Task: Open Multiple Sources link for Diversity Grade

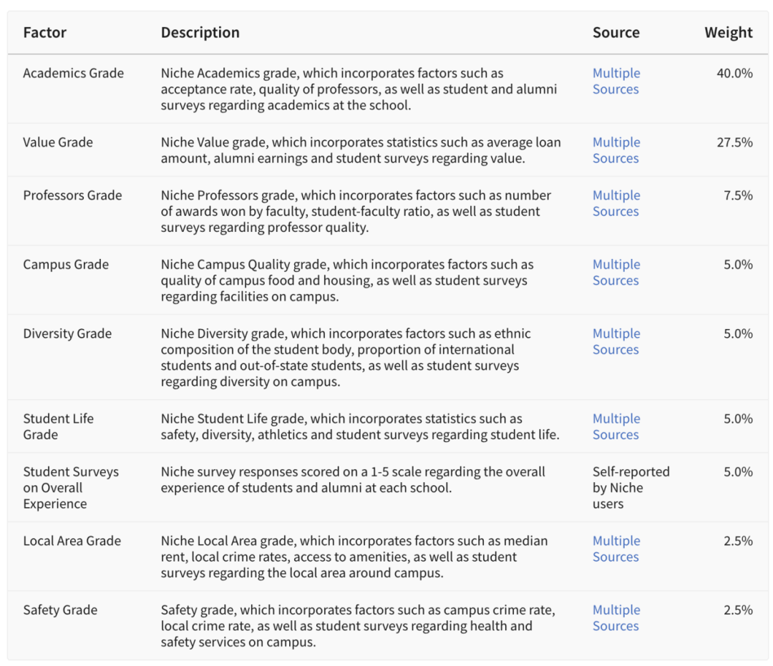Action: [x=616, y=341]
